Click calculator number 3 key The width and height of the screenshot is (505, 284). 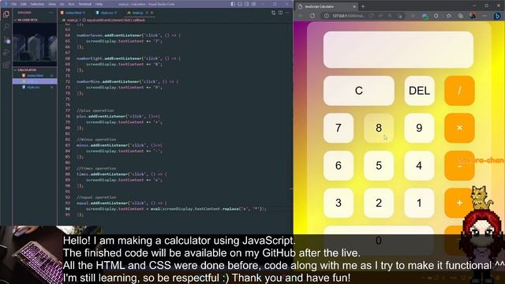point(339,203)
